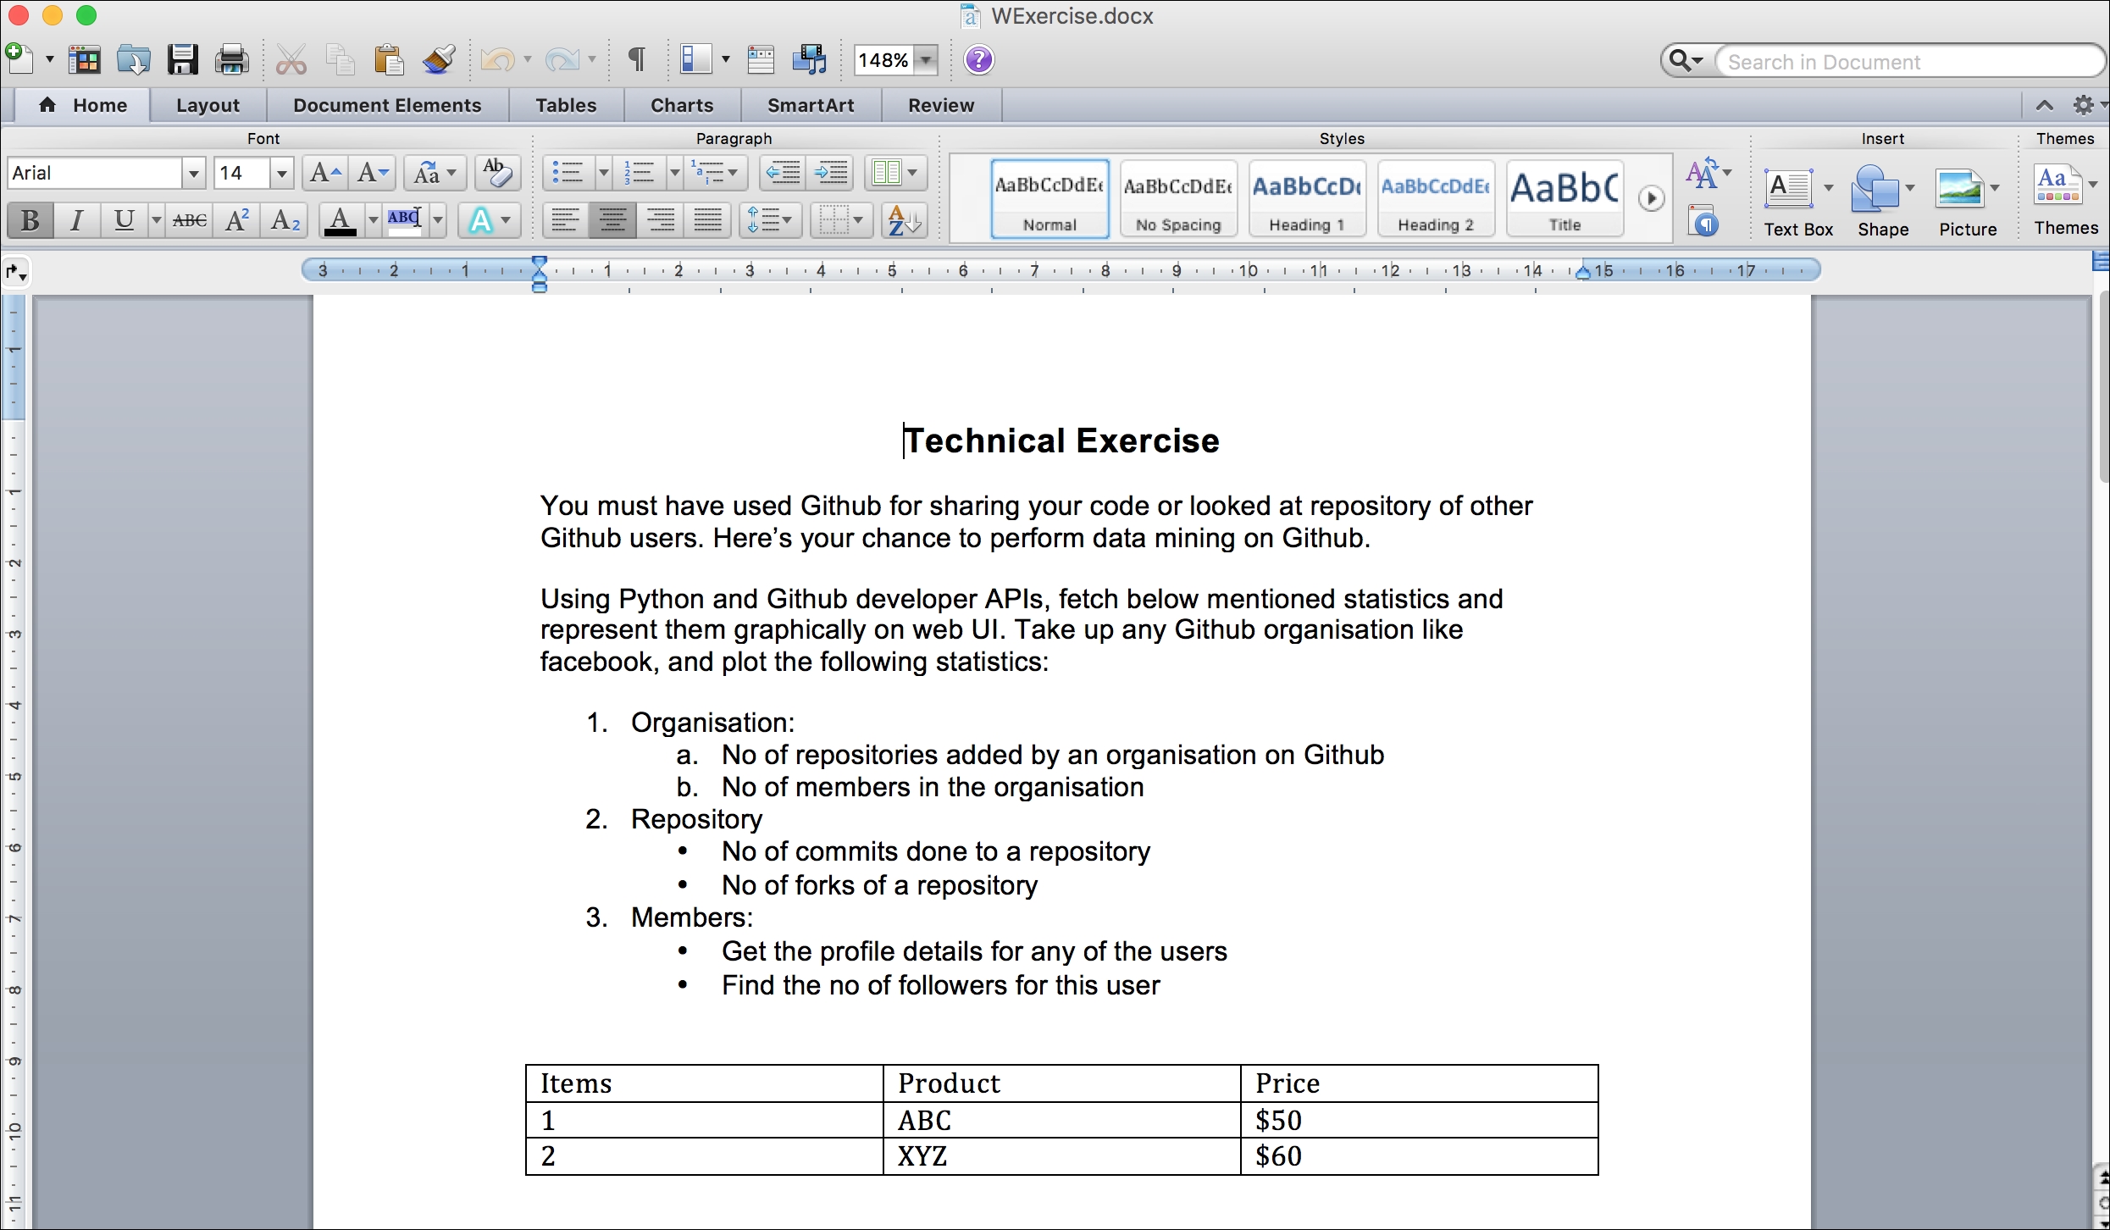
Task: Open the Borders dropdown
Action: pyautogui.click(x=842, y=221)
